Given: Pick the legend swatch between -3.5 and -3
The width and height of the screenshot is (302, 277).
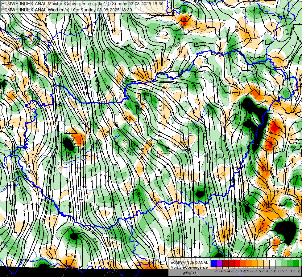Looking at the screenshot, I should pos(237,263).
